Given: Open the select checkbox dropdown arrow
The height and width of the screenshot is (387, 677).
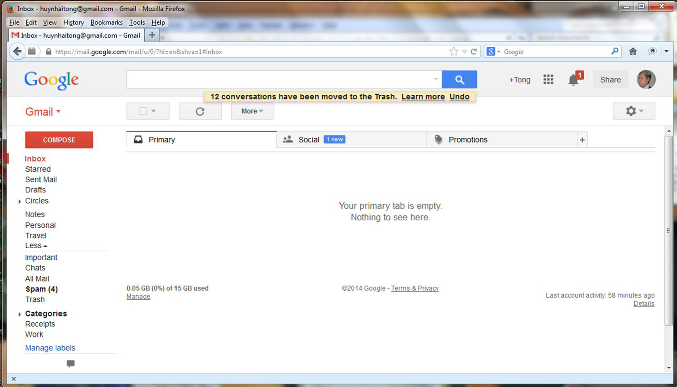Looking at the screenshot, I should (x=153, y=111).
